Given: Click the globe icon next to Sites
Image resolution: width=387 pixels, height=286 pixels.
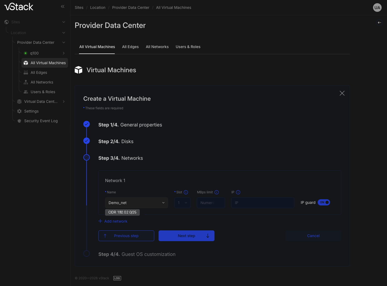Looking at the screenshot, I should pos(6,22).
